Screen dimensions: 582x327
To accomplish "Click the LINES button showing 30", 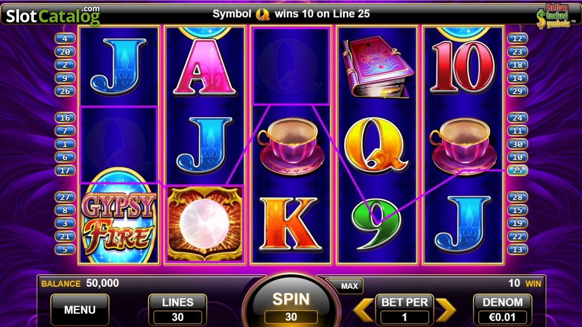I will coord(178,310).
